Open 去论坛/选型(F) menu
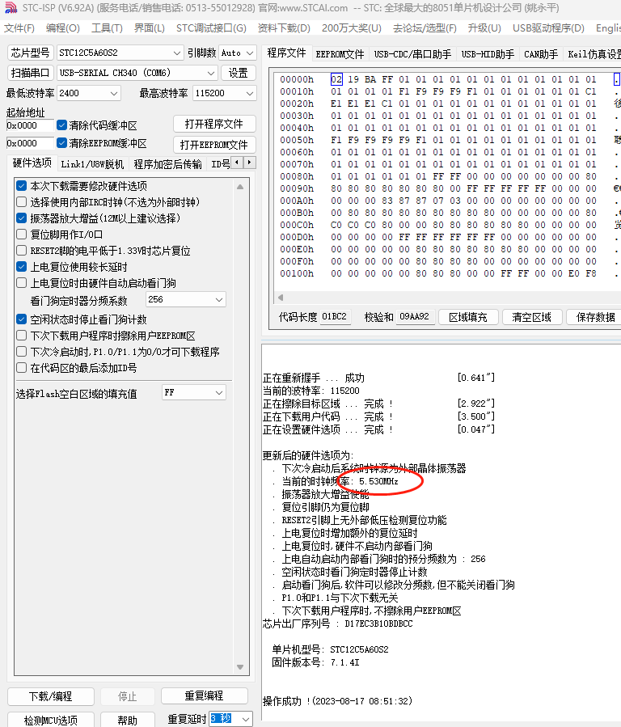The width and height of the screenshot is (621, 727). coord(425,28)
